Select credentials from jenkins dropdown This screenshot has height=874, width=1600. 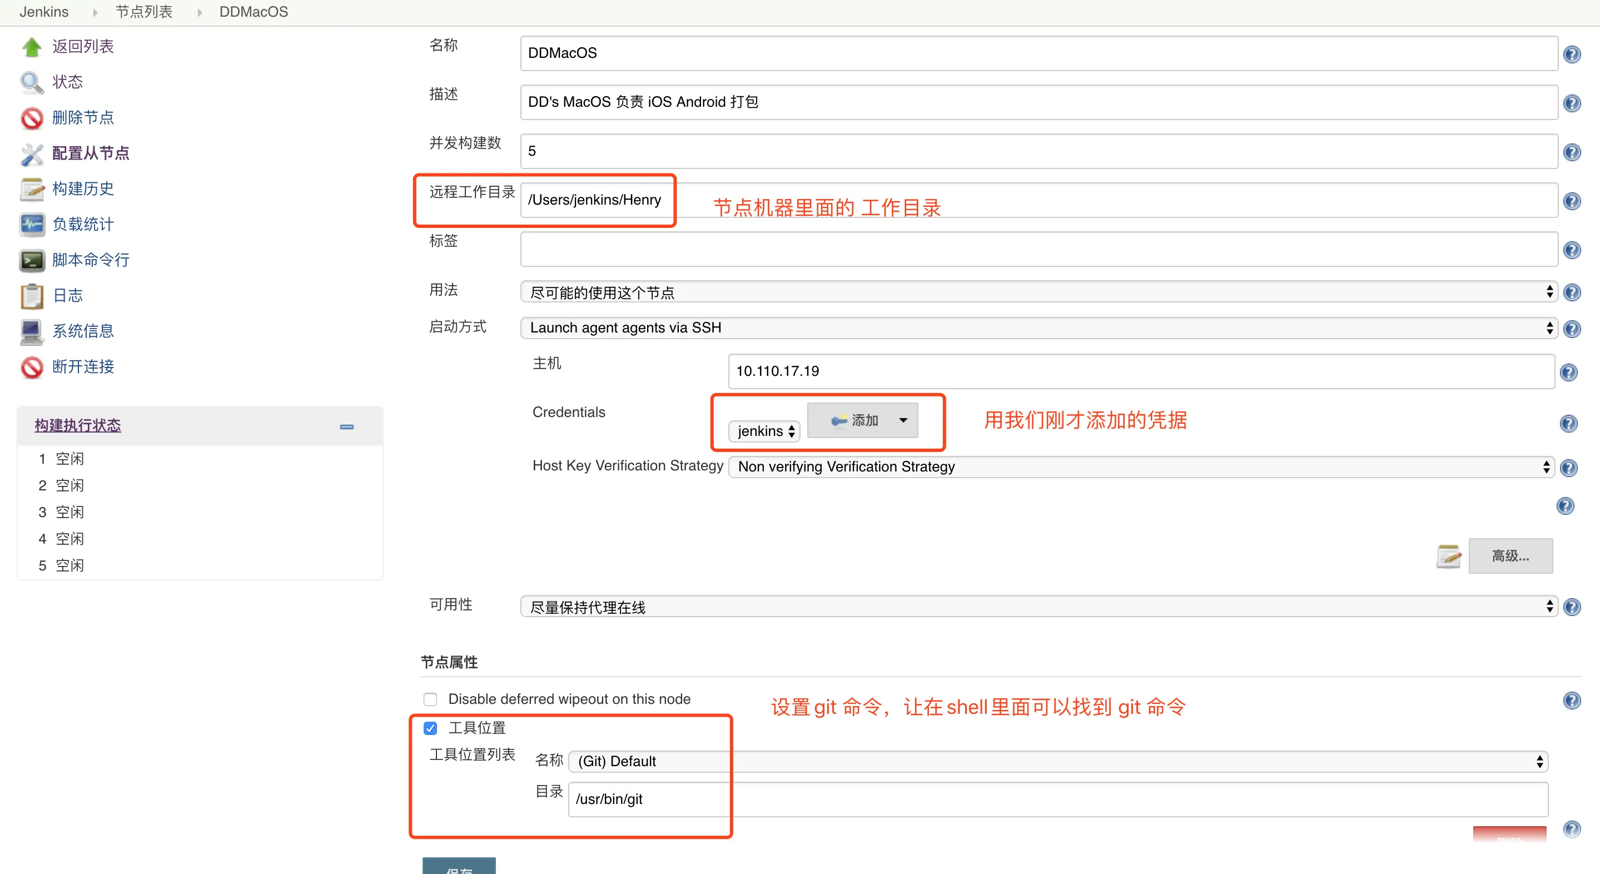(764, 431)
